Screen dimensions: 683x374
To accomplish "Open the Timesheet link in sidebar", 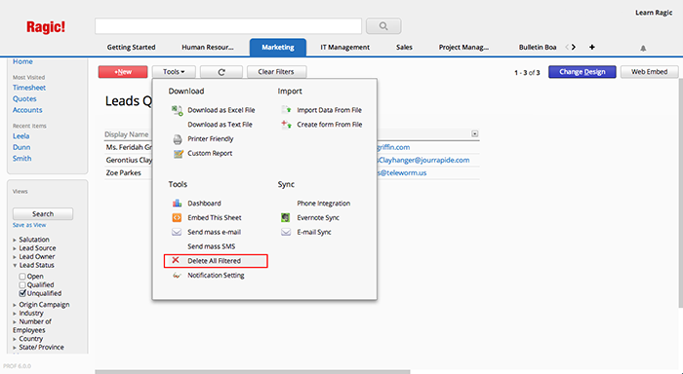I will 29,88.
